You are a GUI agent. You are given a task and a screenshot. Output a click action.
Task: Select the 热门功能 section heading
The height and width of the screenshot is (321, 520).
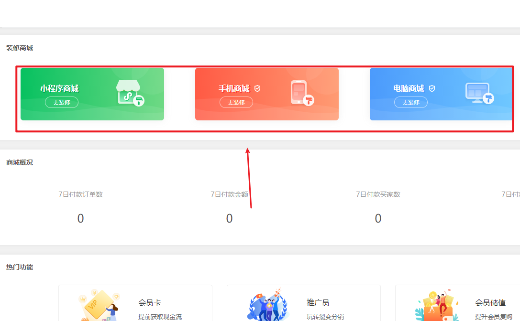click(x=19, y=267)
